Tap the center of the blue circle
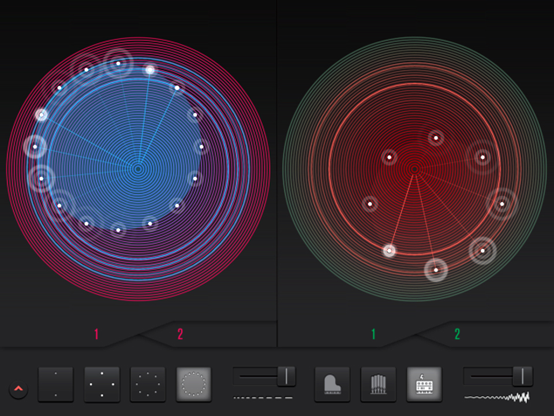Image resolution: width=554 pixels, height=416 pixels. (137, 169)
